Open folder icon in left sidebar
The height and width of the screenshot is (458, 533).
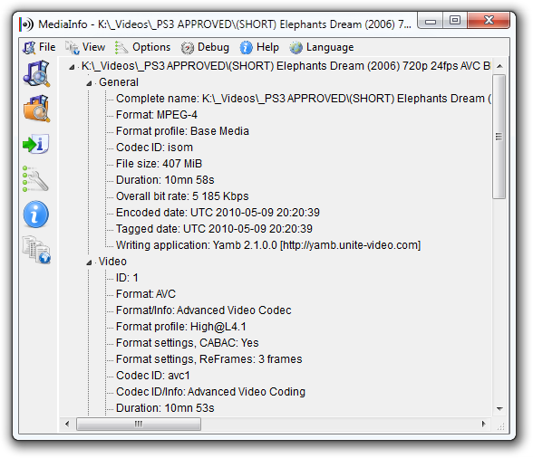(x=36, y=109)
